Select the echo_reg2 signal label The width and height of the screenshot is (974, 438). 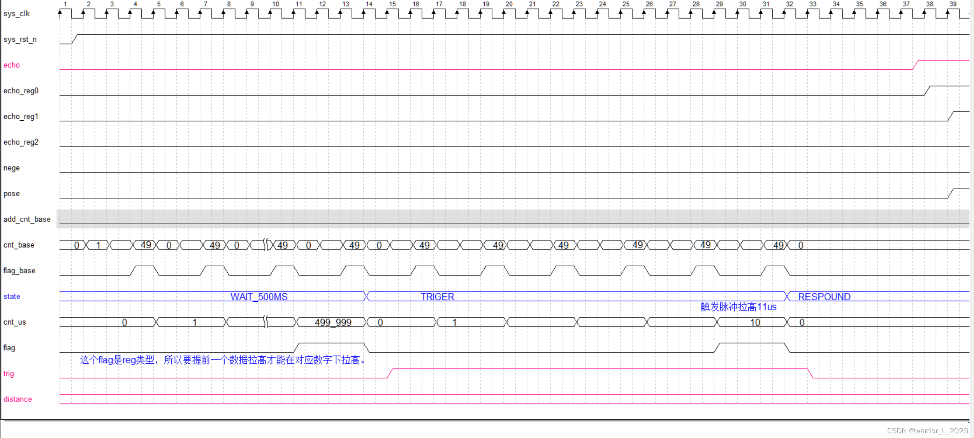point(21,142)
